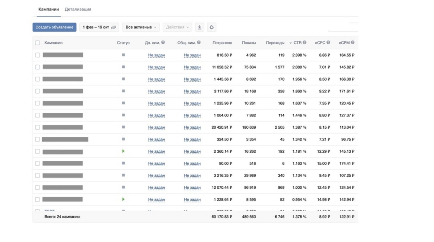
Task: Click the 15.00 ₽ eCPC value
Action: coord(323,163)
